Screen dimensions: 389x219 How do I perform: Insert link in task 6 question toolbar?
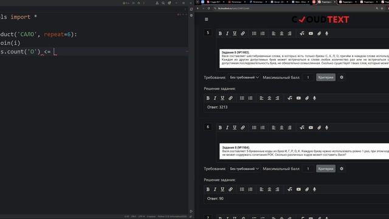pos(243,128)
